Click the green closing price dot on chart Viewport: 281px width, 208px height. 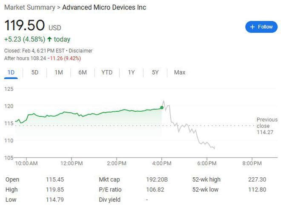point(162,107)
